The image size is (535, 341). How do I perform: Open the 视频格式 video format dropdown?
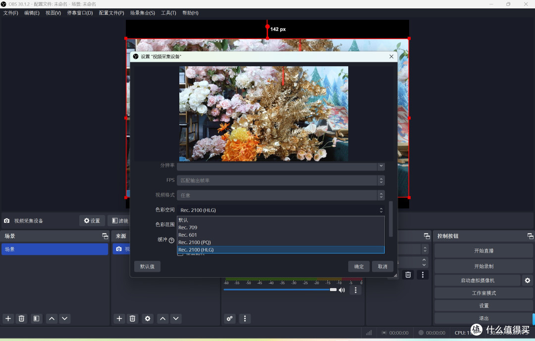click(x=280, y=195)
